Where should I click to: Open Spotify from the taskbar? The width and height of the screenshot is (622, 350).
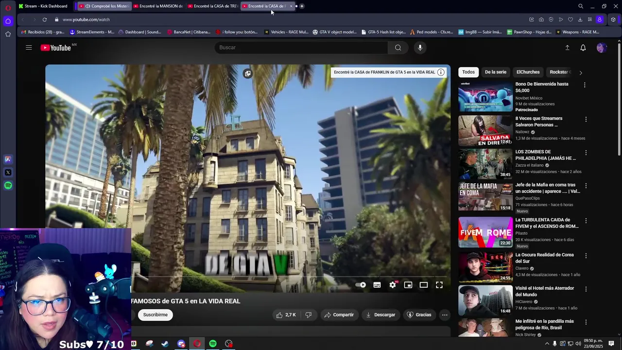[213, 344]
